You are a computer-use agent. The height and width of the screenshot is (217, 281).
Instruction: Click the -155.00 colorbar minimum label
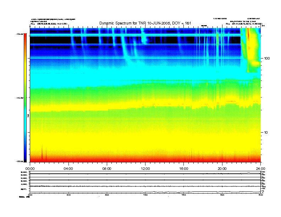(20, 161)
